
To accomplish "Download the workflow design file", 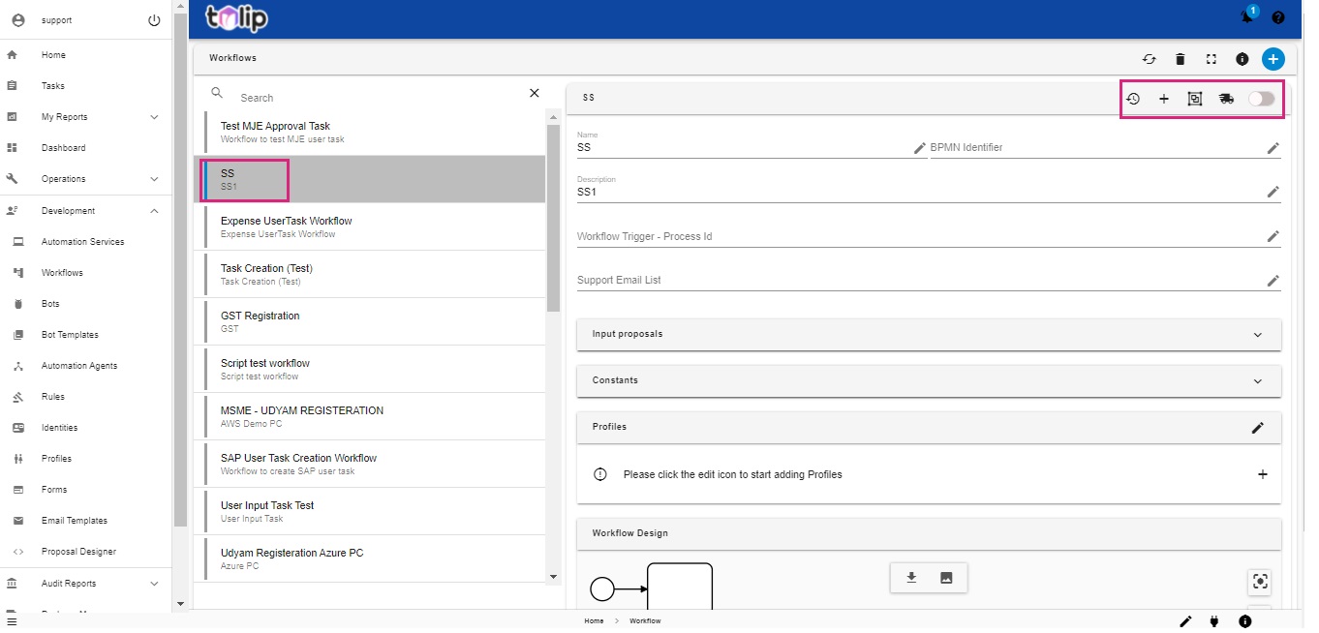I will click(911, 578).
